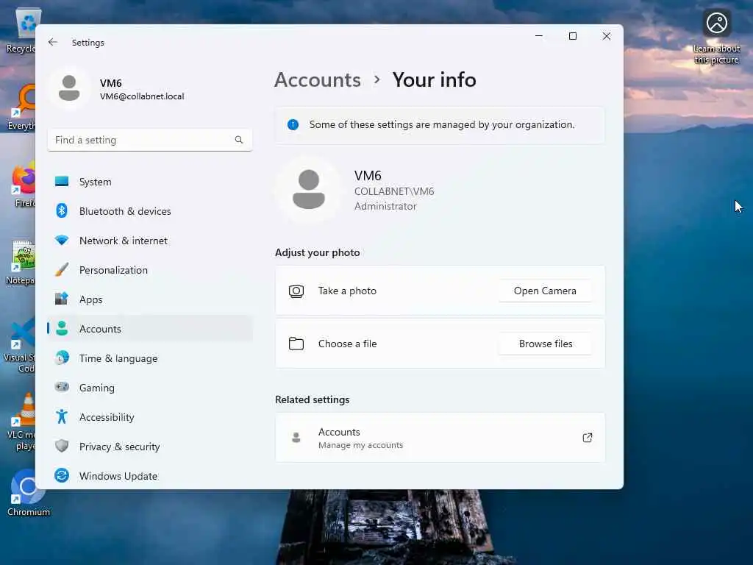This screenshot has height=565, width=753.
Task: Click the Accessibility label in sidebar
Action: point(107,417)
